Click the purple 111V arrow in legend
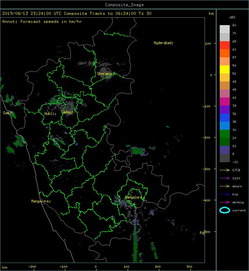The width and height of the screenshot is (249, 271). (x=225, y=178)
